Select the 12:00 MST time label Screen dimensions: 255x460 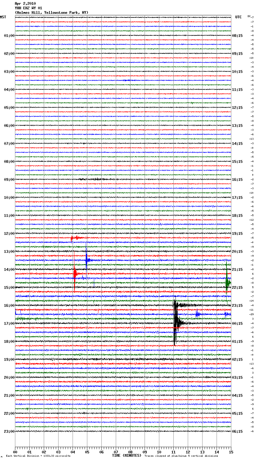[x=9, y=234]
